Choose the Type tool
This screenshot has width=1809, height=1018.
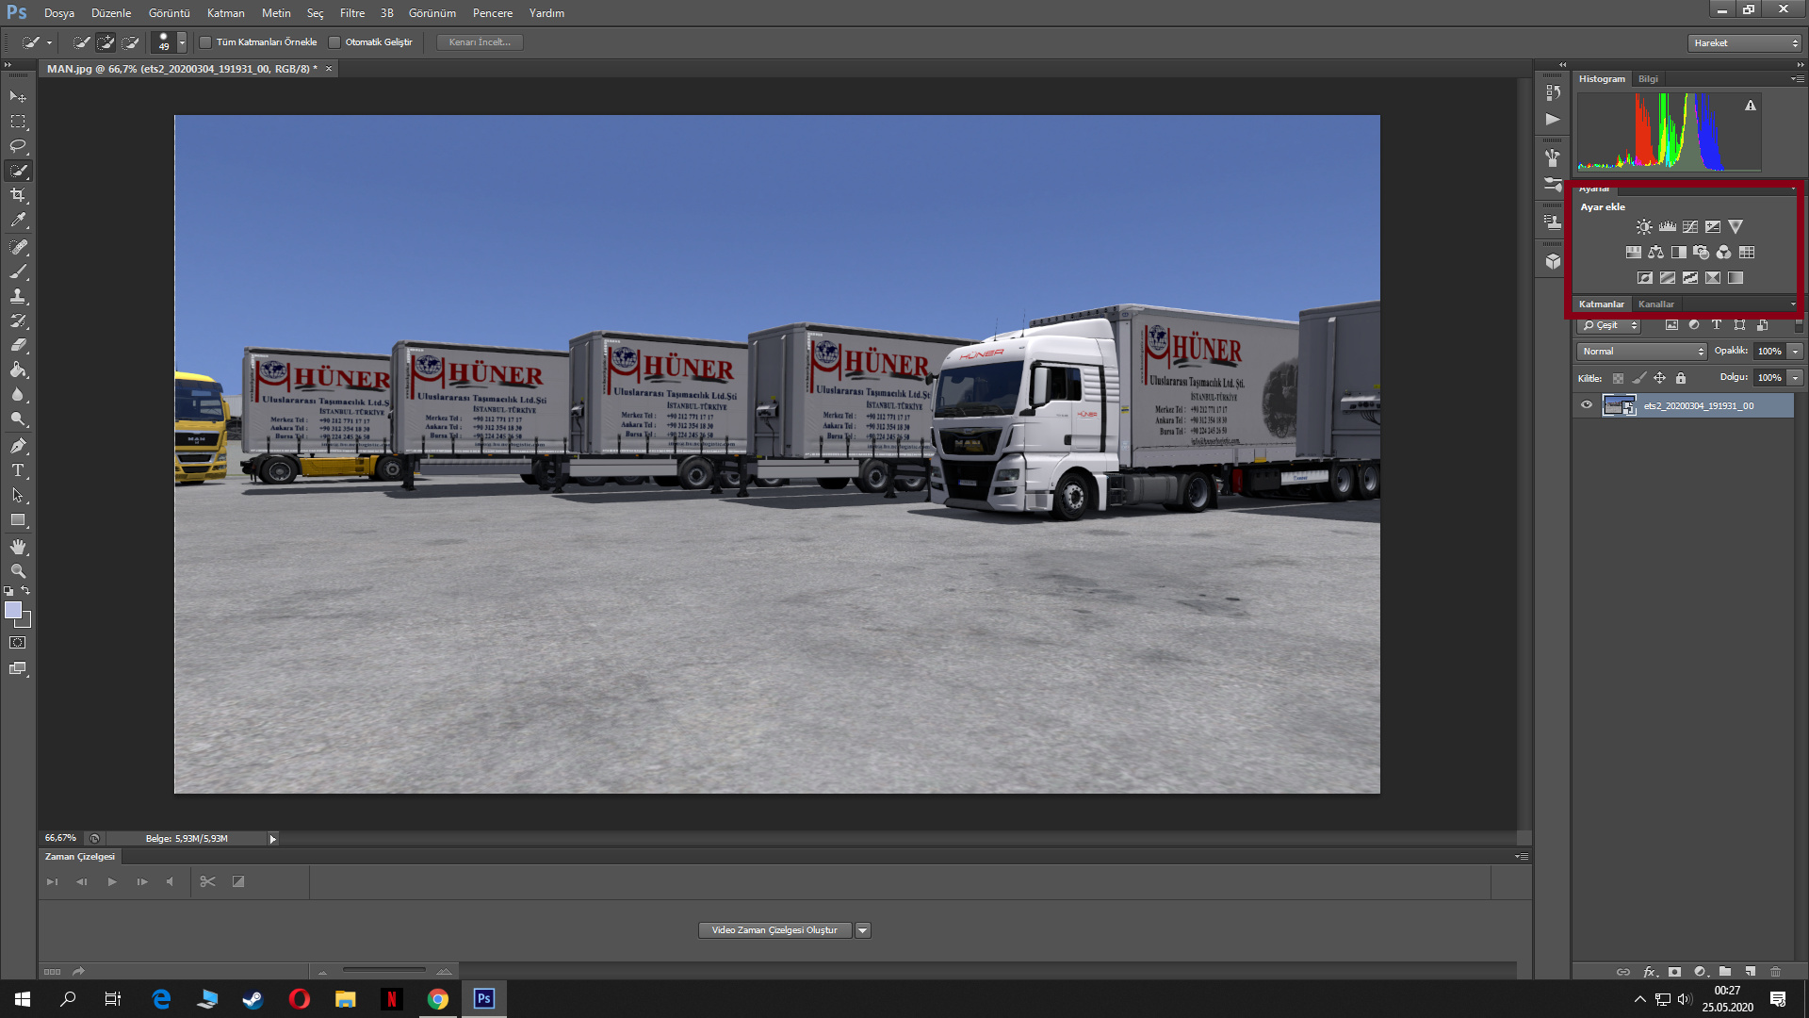point(18,470)
